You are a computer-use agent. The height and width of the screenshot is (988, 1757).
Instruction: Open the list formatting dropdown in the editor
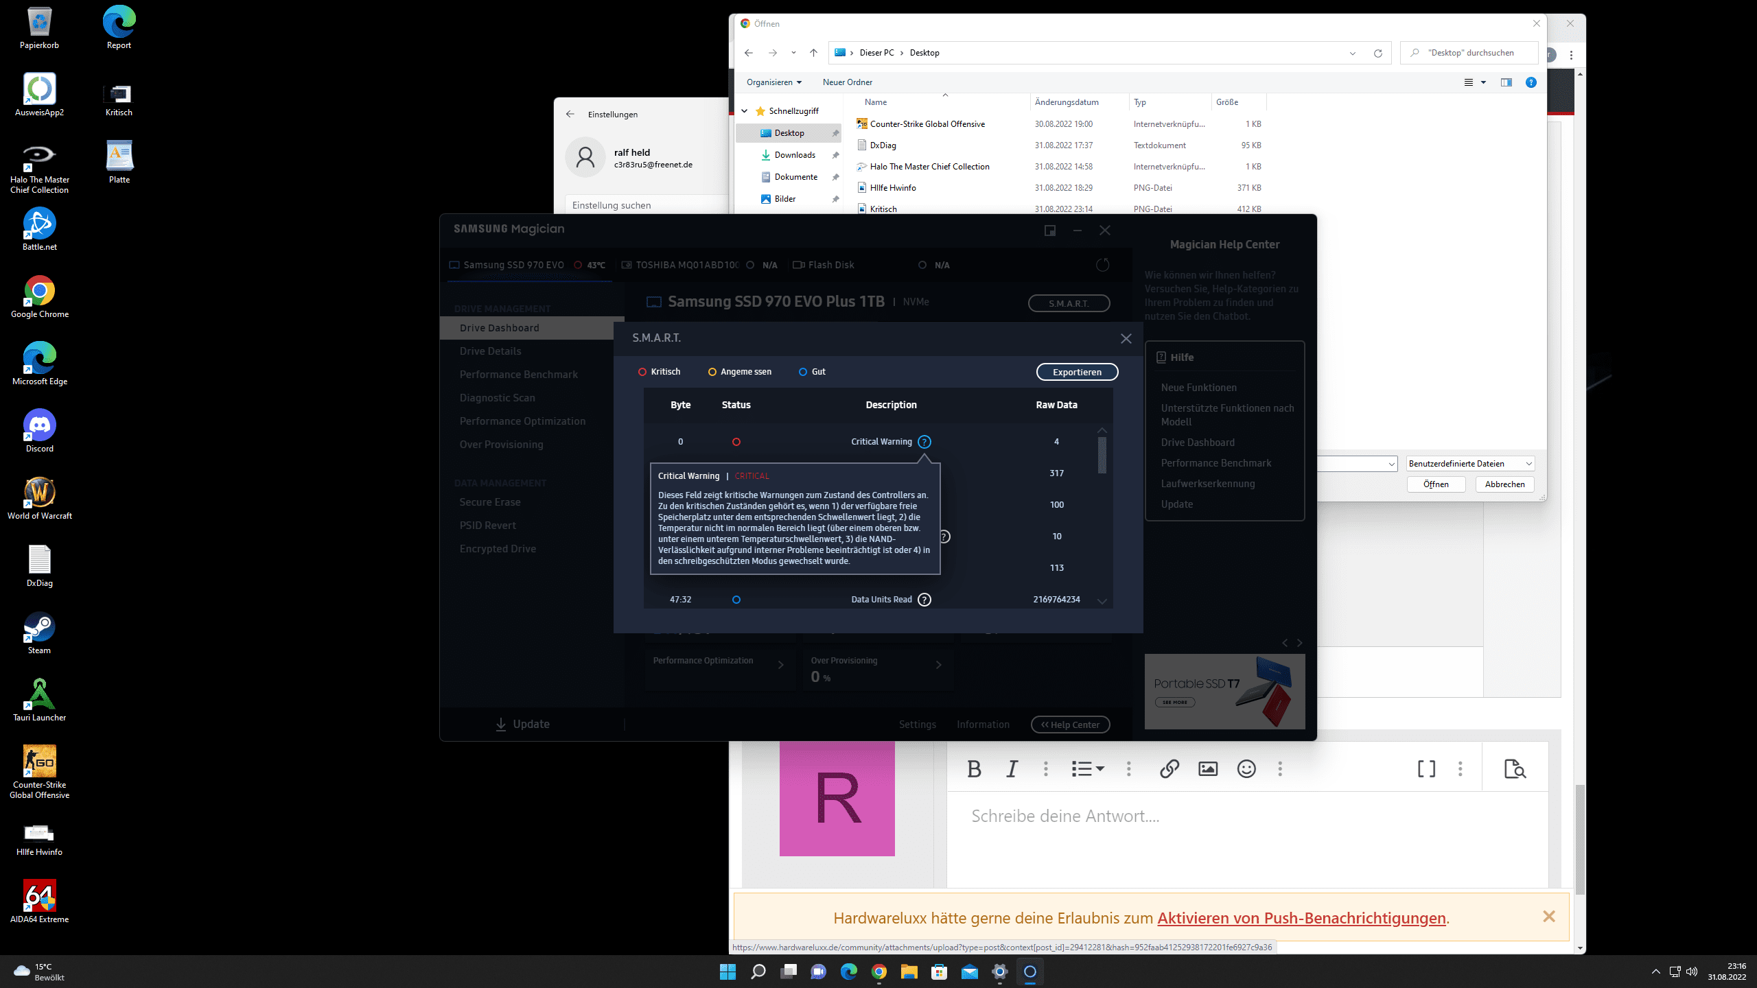click(1088, 769)
